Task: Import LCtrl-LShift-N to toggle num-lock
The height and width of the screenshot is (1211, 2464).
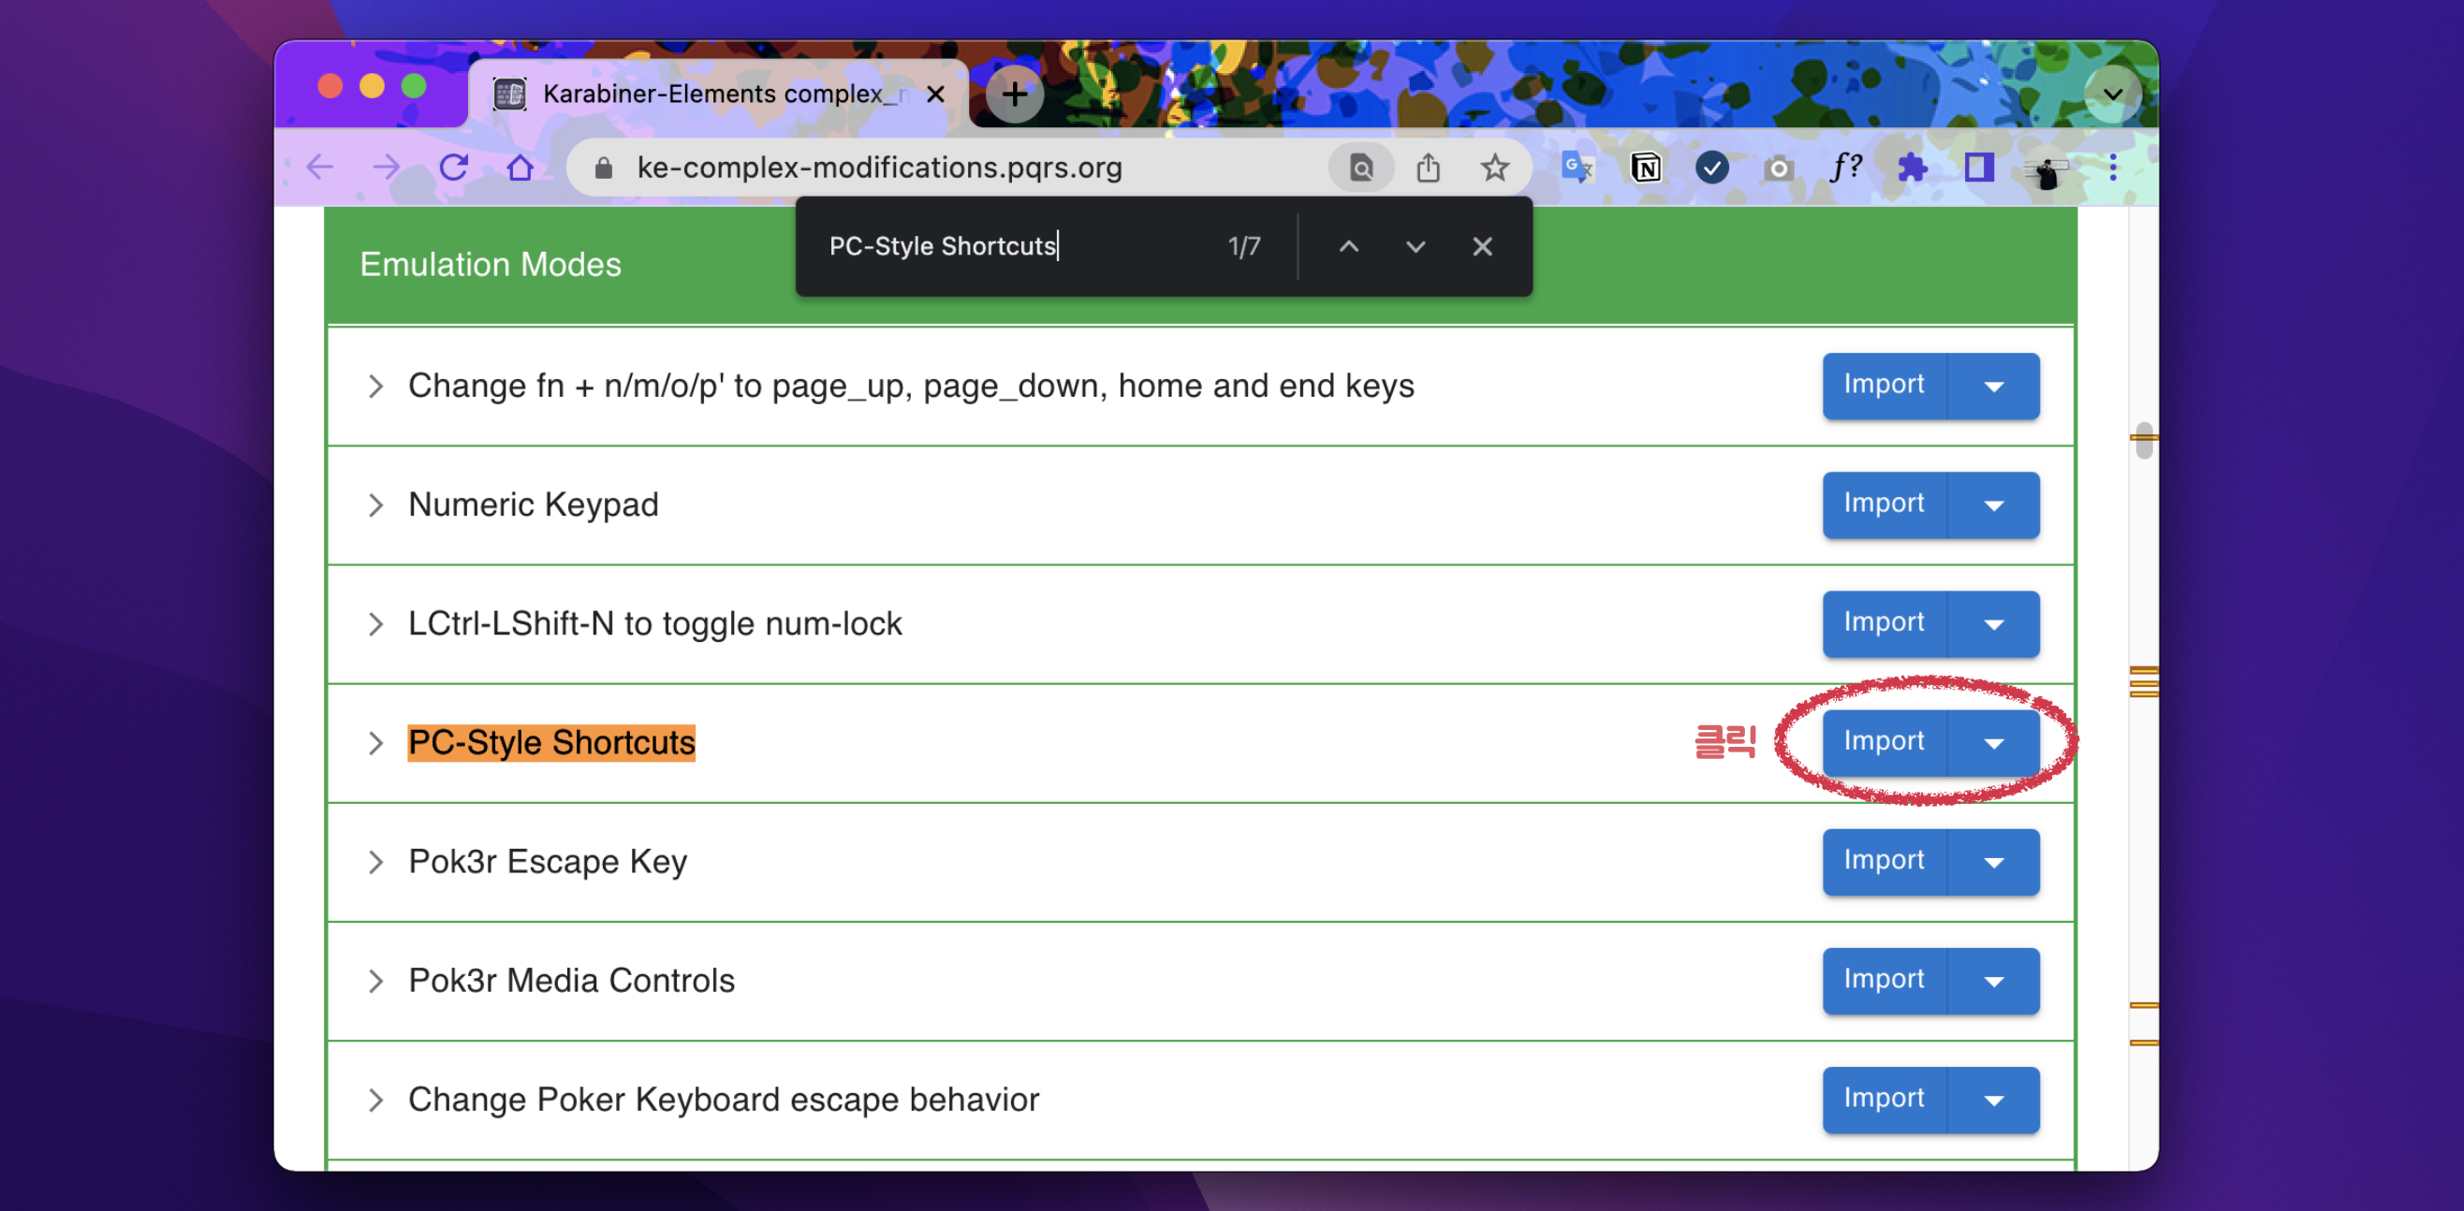Action: pos(1884,622)
